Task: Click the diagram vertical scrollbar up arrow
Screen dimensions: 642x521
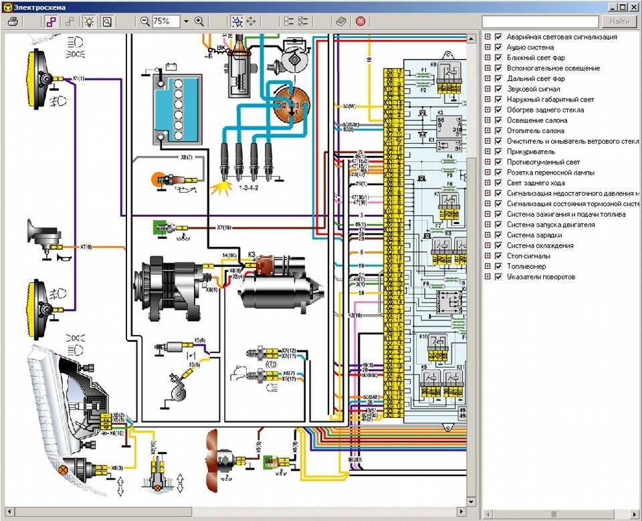Action: click(472, 37)
